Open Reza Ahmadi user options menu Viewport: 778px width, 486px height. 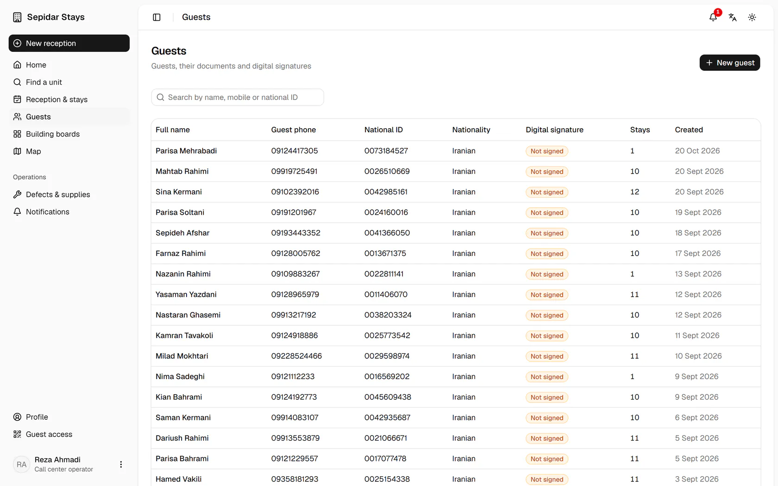click(x=121, y=464)
